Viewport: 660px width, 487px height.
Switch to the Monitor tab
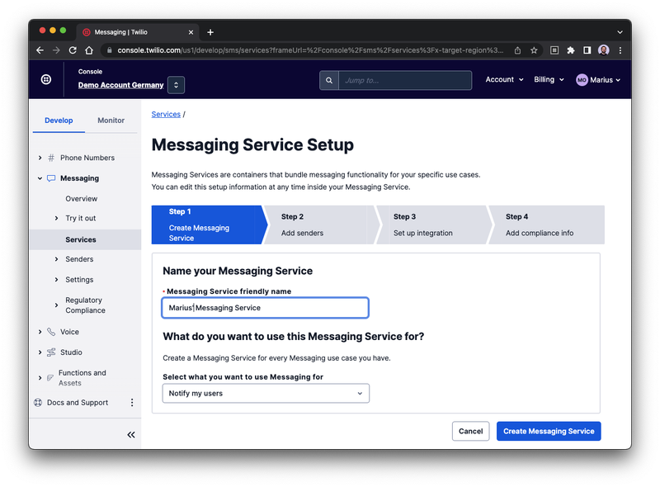(x=111, y=120)
